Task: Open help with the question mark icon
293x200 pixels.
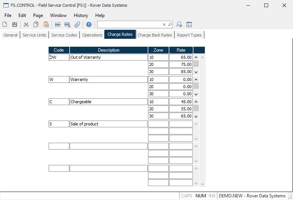Action: coord(89,24)
